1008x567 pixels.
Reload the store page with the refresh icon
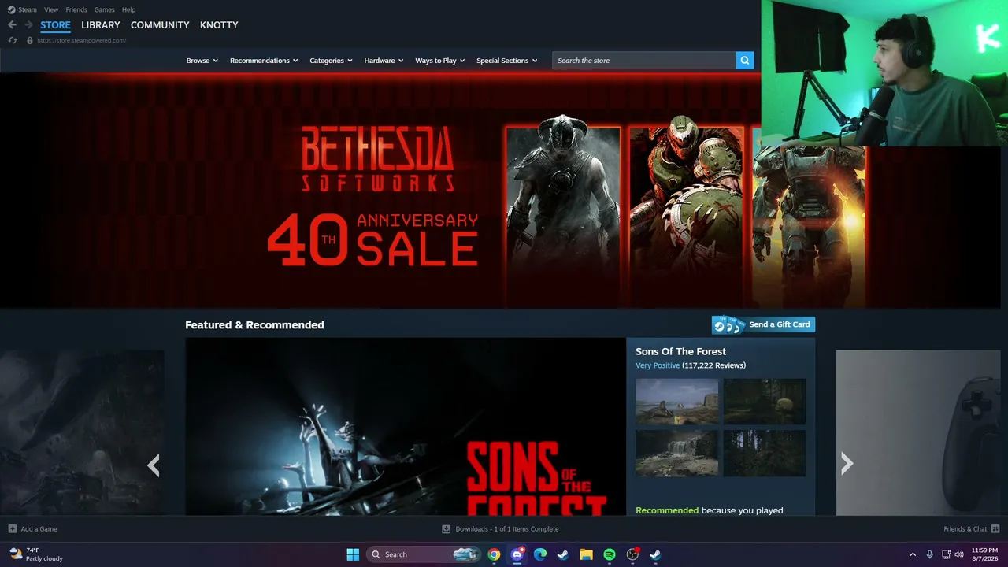tap(12, 40)
